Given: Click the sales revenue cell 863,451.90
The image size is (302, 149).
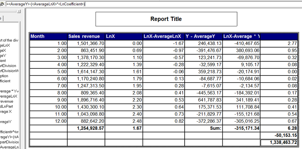Looking at the screenshot, I should (x=86, y=50).
